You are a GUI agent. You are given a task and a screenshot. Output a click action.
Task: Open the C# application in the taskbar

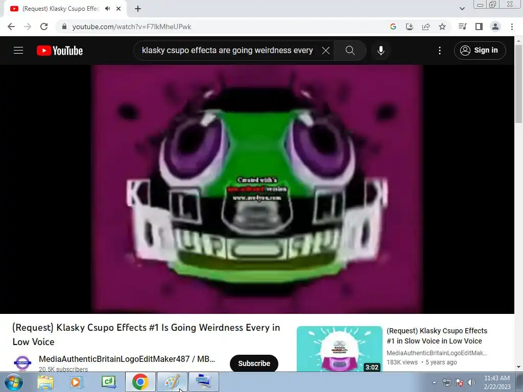point(109,382)
